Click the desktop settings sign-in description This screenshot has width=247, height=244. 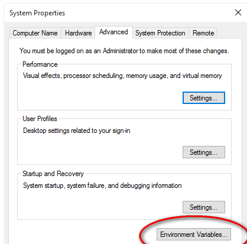pos(77,131)
